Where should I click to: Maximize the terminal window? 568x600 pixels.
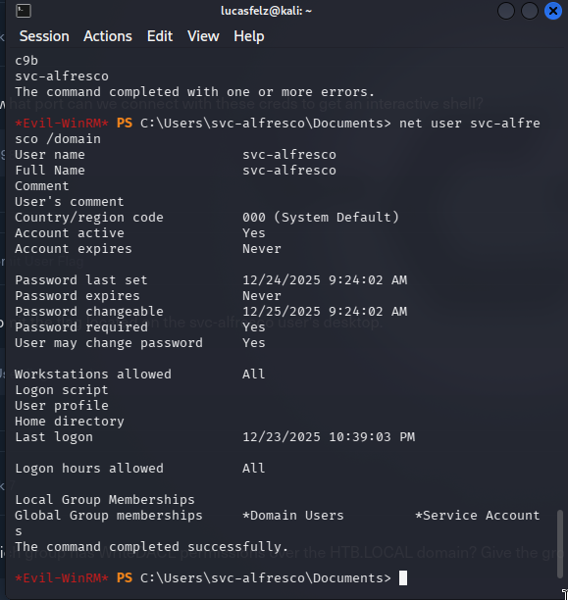click(530, 11)
